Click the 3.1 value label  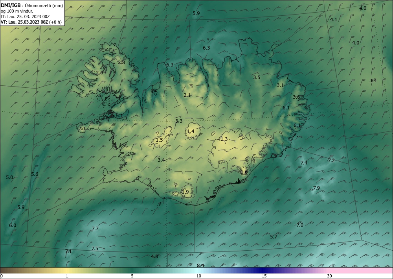tap(280, 85)
